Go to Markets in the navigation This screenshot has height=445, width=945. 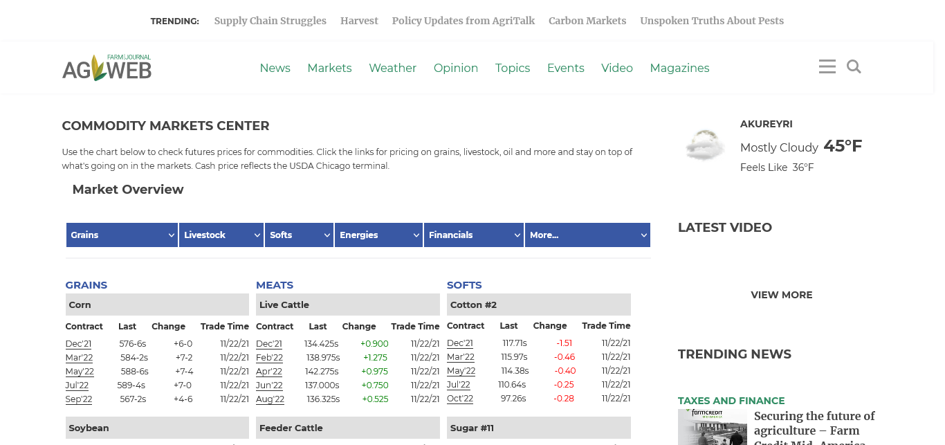point(329,68)
